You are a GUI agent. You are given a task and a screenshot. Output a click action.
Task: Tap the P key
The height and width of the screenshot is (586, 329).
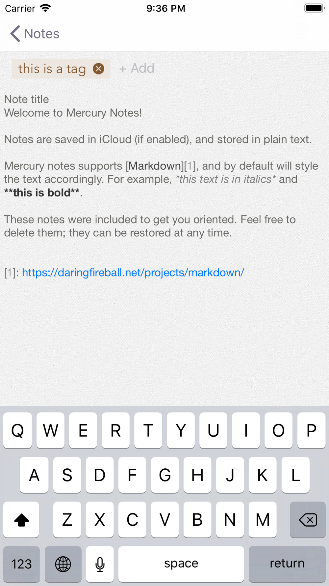[311, 430]
